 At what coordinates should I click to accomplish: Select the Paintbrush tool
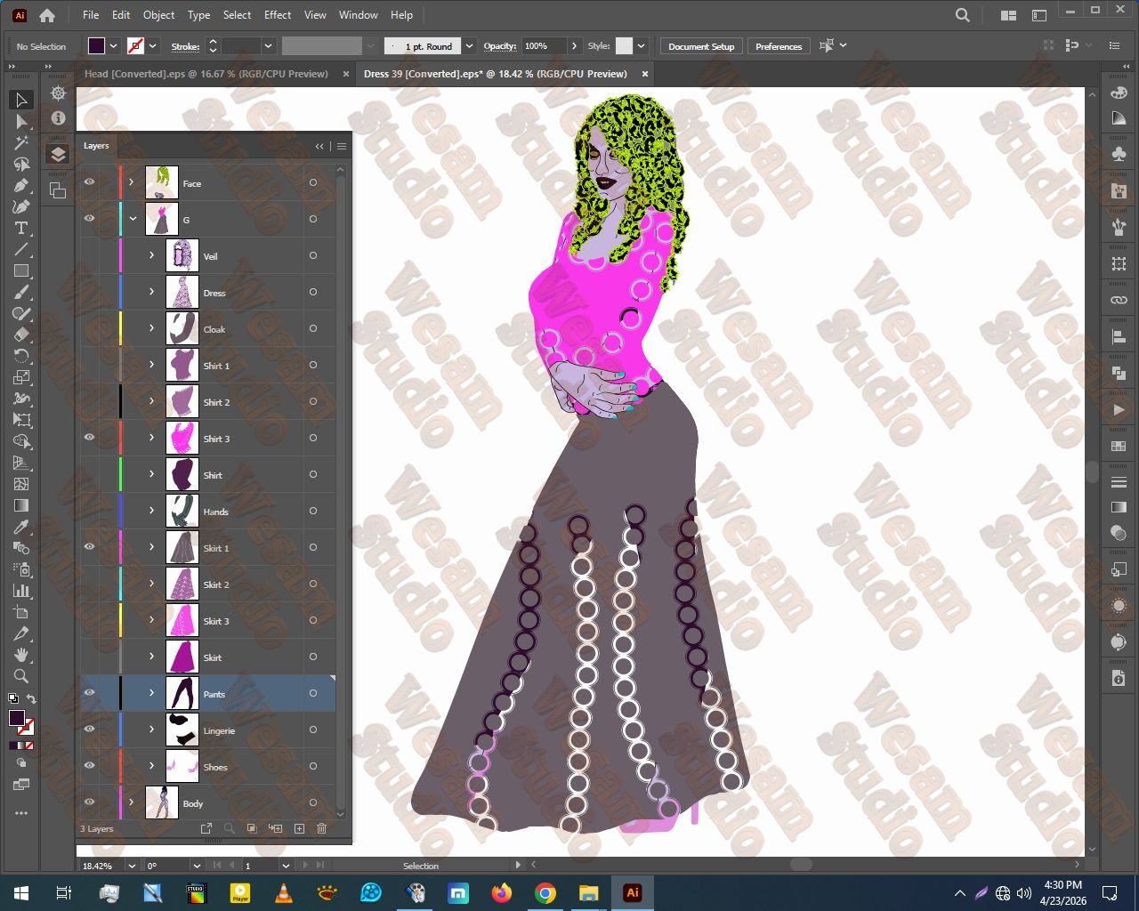tap(21, 292)
